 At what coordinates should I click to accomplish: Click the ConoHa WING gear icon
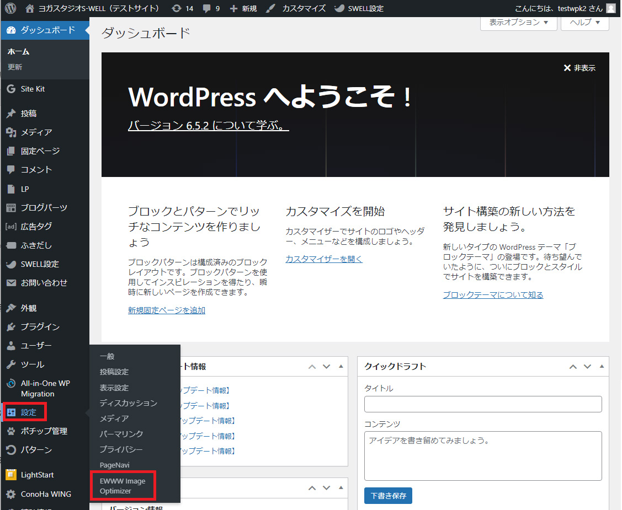pos(11,494)
